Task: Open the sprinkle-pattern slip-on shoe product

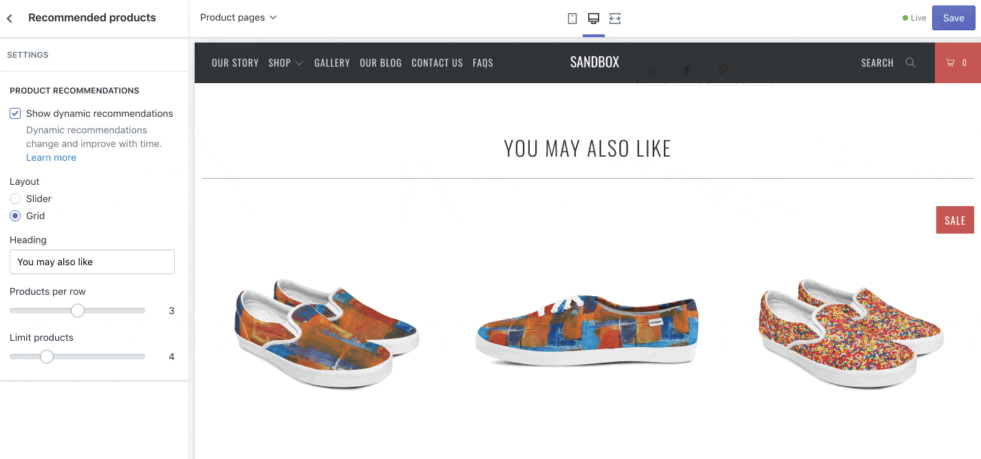Action: [850, 333]
